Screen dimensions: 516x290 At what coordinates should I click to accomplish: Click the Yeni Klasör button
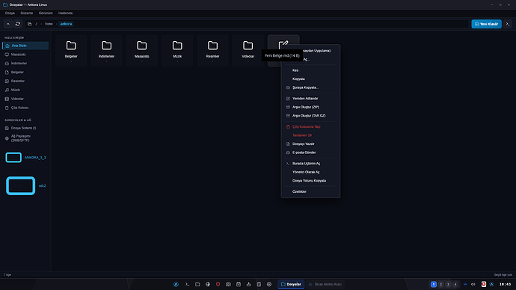tap(486, 24)
